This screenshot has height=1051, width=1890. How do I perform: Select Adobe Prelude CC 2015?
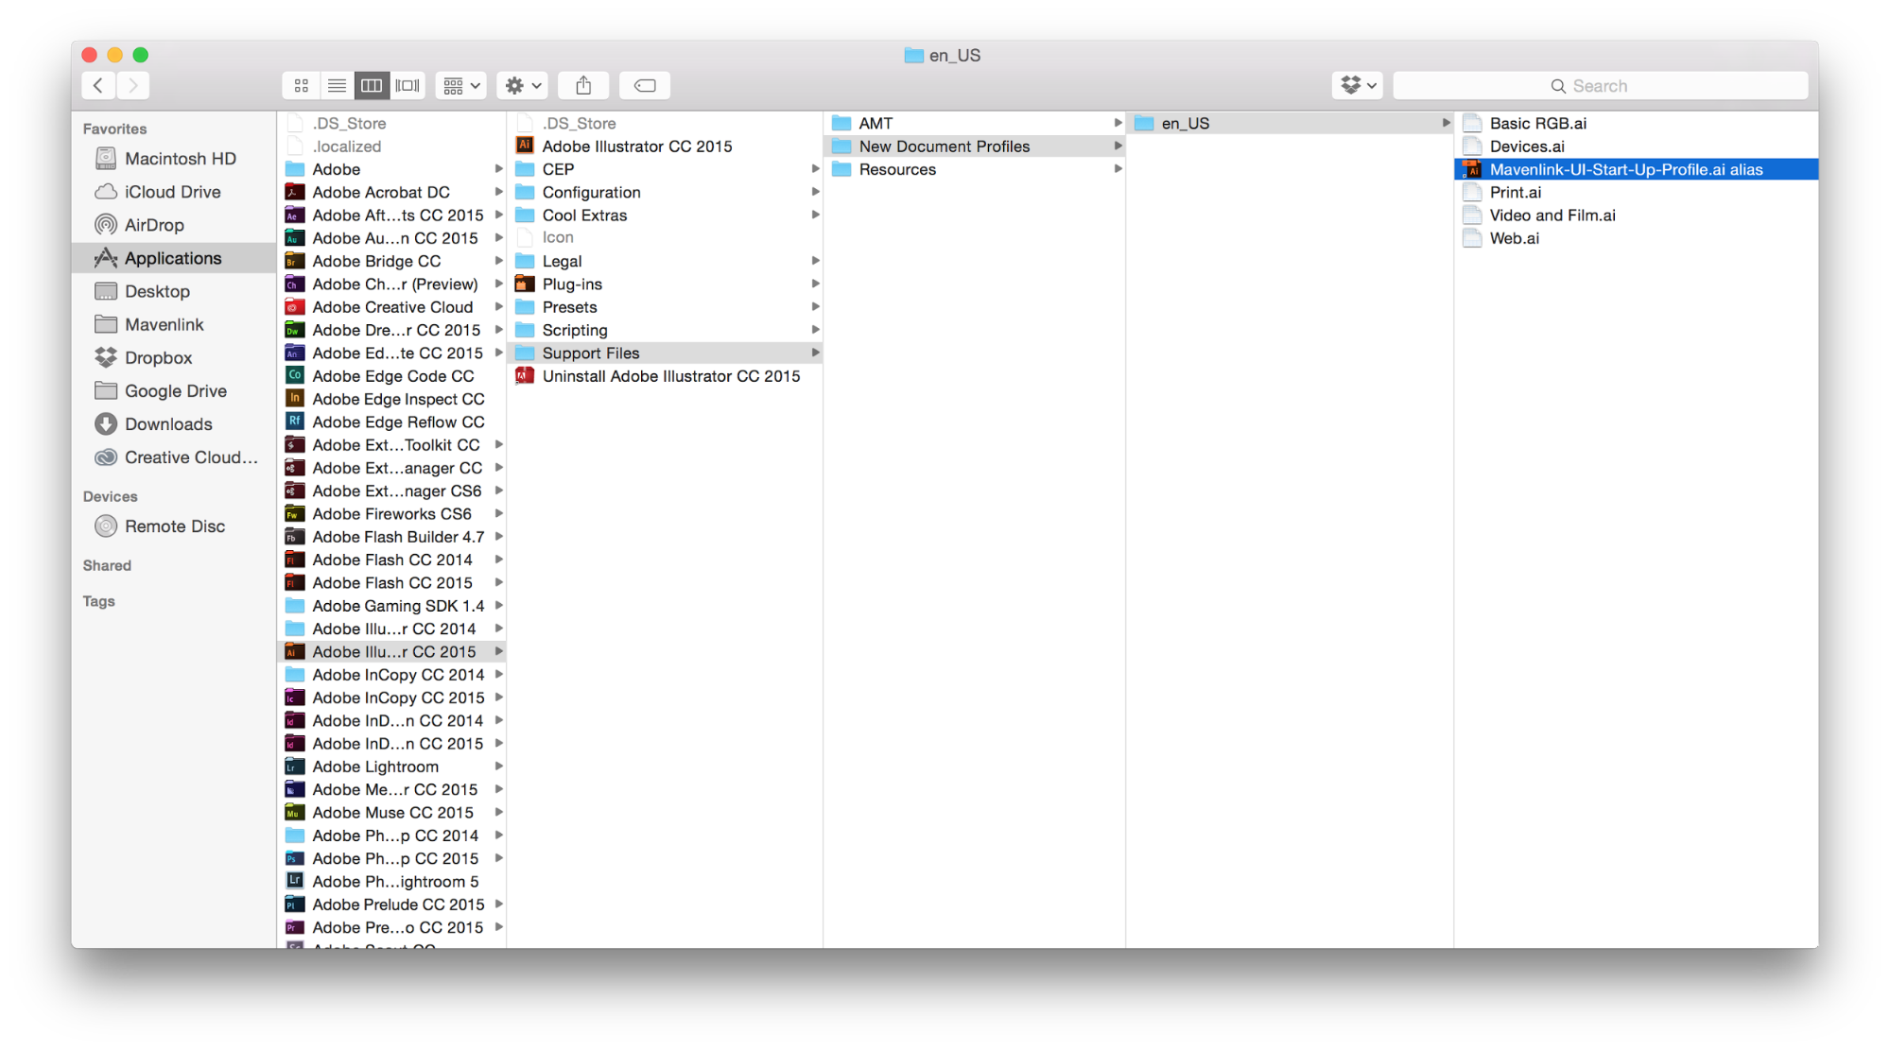(x=392, y=905)
